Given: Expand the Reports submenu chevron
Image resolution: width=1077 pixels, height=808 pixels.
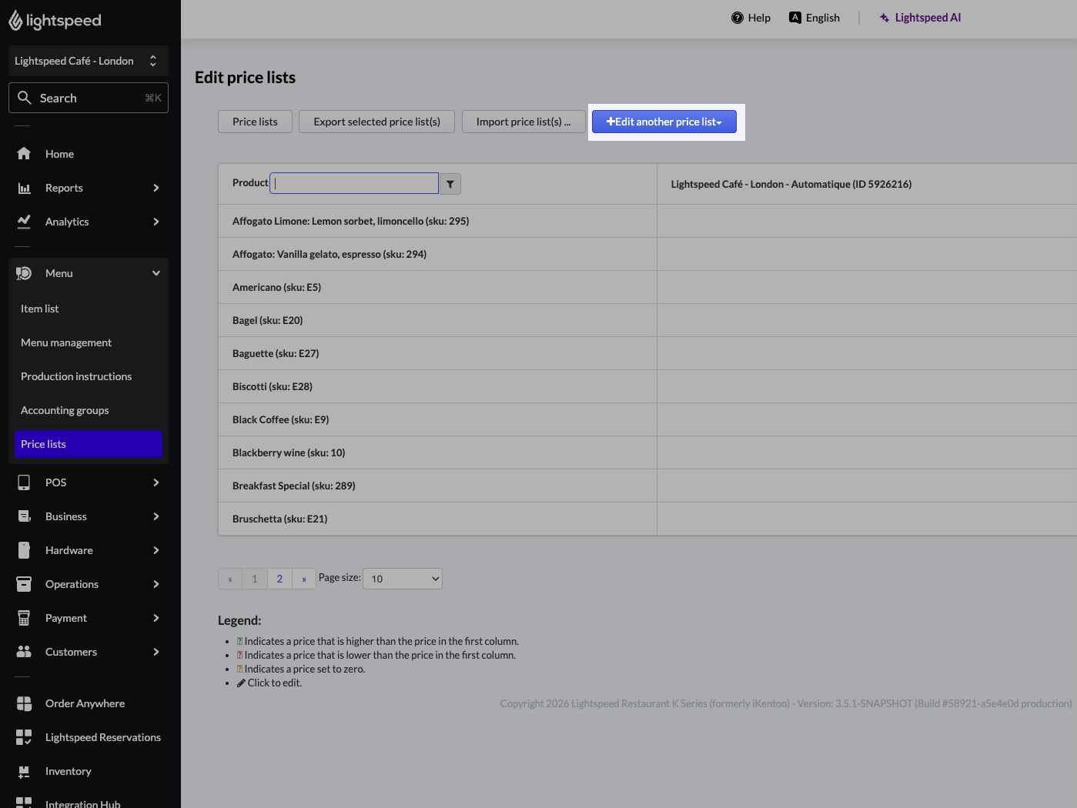Looking at the screenshot, I should coord(156,188).
